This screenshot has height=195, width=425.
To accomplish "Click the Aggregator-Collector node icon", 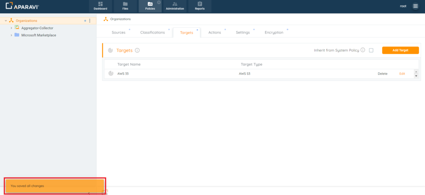I will pyautogui.click(x=17, y=28).
